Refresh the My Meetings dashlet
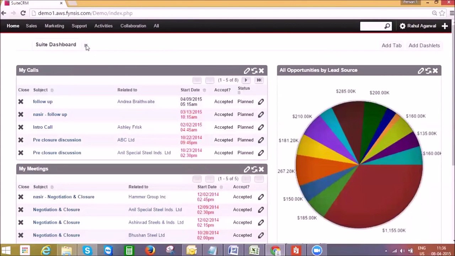 (x=254, y=169)
